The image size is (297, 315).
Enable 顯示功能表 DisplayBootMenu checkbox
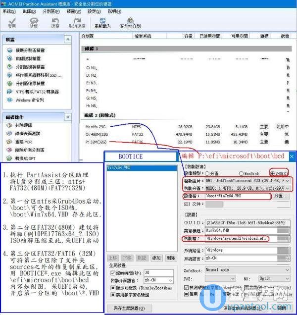tap(113, 288)
